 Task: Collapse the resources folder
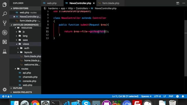27,28
